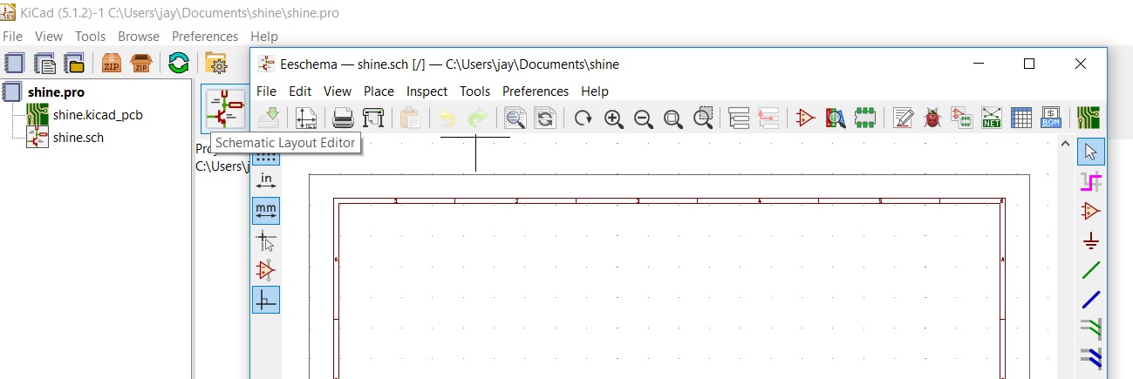Click the Paste clipboard icon in Eeschema
The width and height of the screenshot is (1133, 379).
(x=410, y=118)
